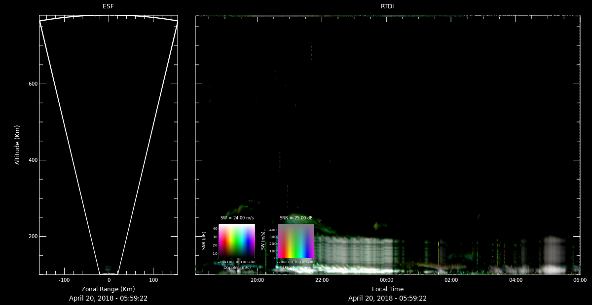Image resolution: width=592 pixels, height=305 pixels.
Task: Click the 'SNR (dB)' legend axis label
Action: 204,241
